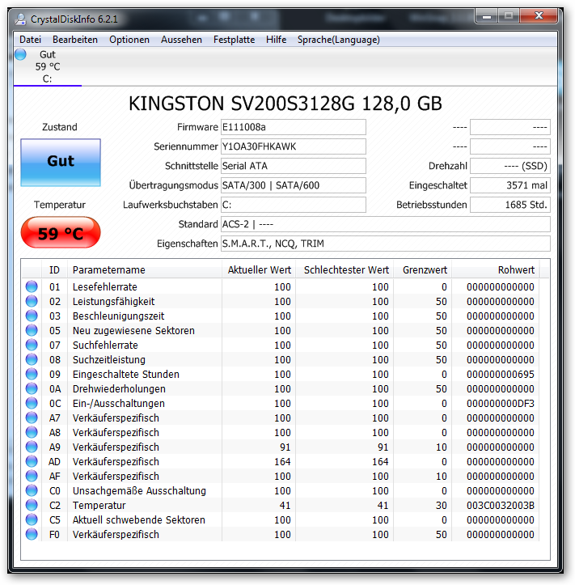Click status orb of ID A8 row

[32, 432]
